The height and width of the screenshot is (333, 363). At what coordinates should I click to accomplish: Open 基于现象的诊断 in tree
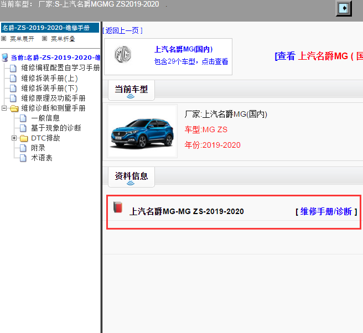(x=56, y=128)
